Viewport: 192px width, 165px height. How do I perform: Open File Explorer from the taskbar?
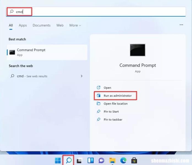click(x=112, y=161)
